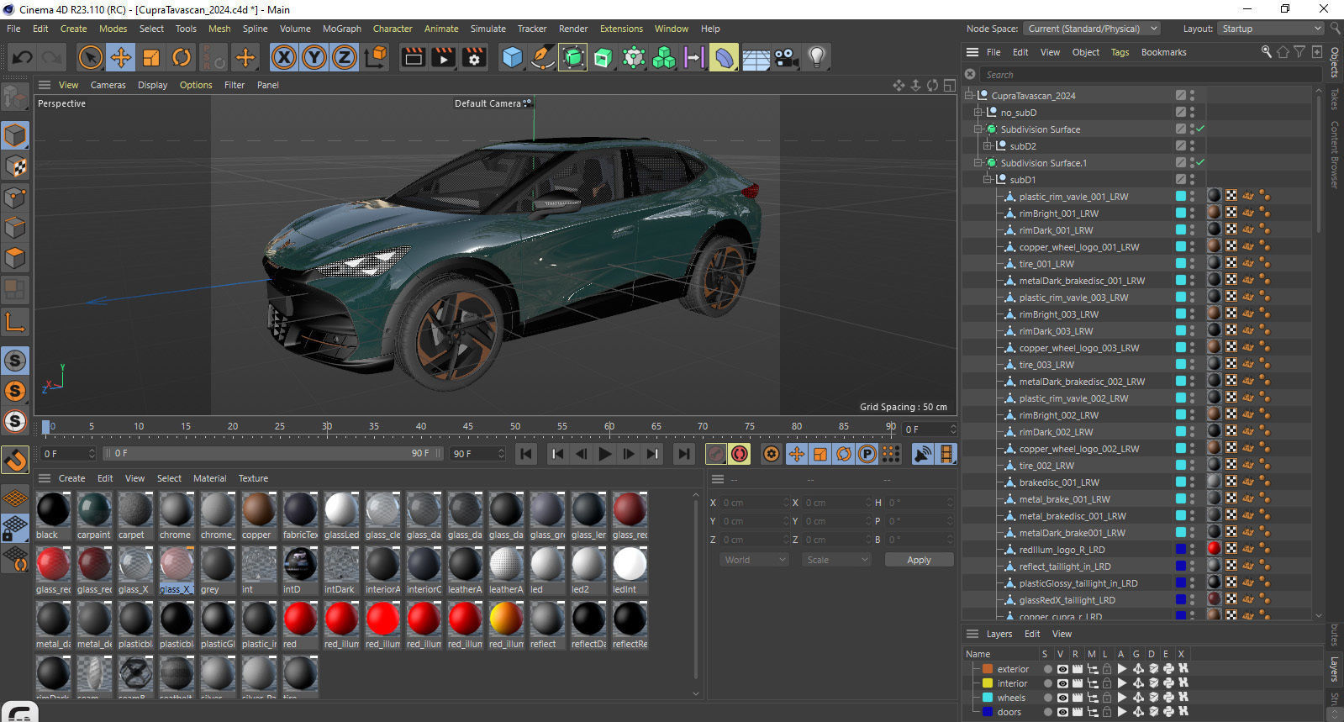Screen dimensions: 1344x722
Task: Render the active view (clapperboard icon)
Action: (414, 57)
